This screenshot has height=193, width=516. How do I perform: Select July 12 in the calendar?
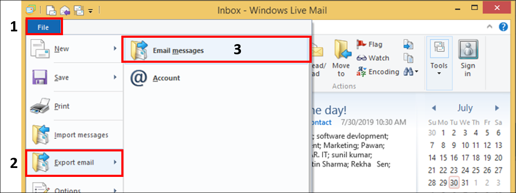[x=487, y=145]
